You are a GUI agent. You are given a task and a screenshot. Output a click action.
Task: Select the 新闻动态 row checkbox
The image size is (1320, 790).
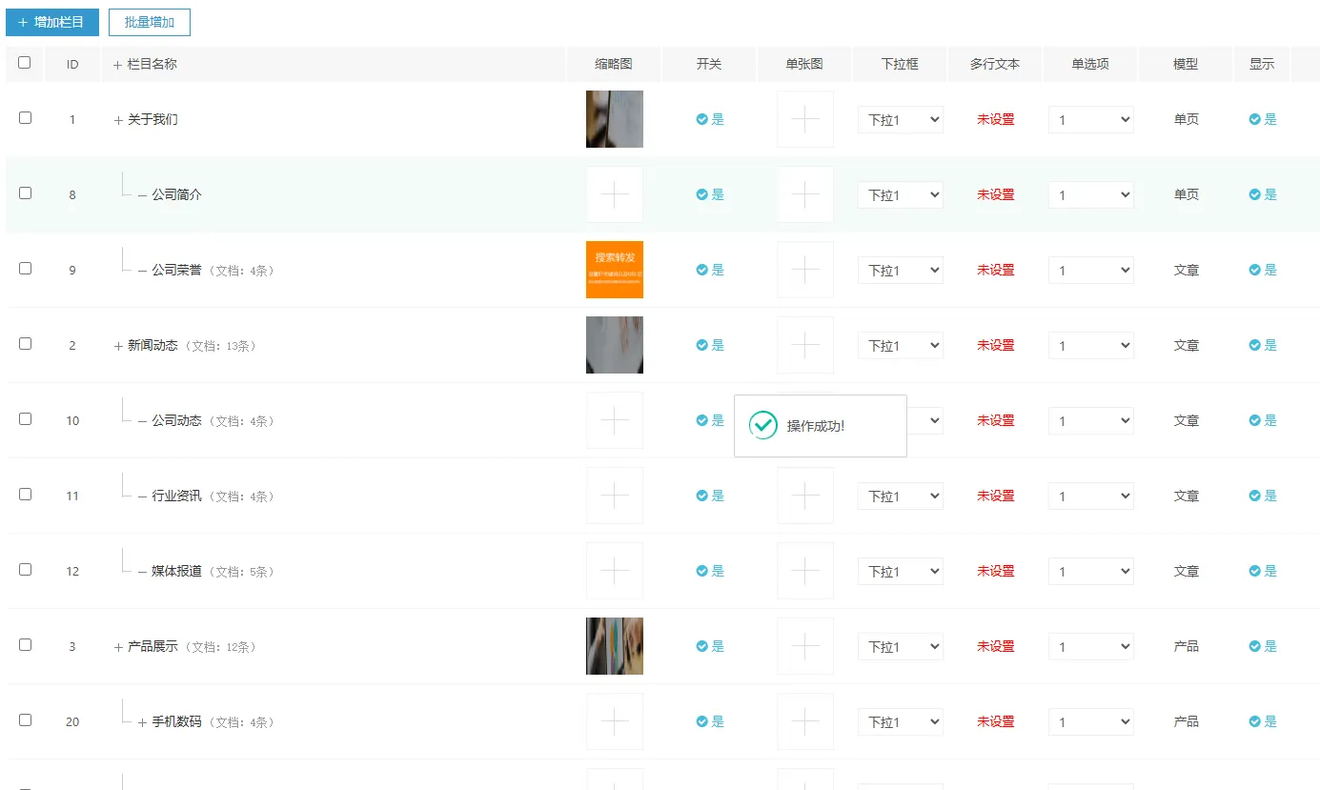[x=25, y=344]
